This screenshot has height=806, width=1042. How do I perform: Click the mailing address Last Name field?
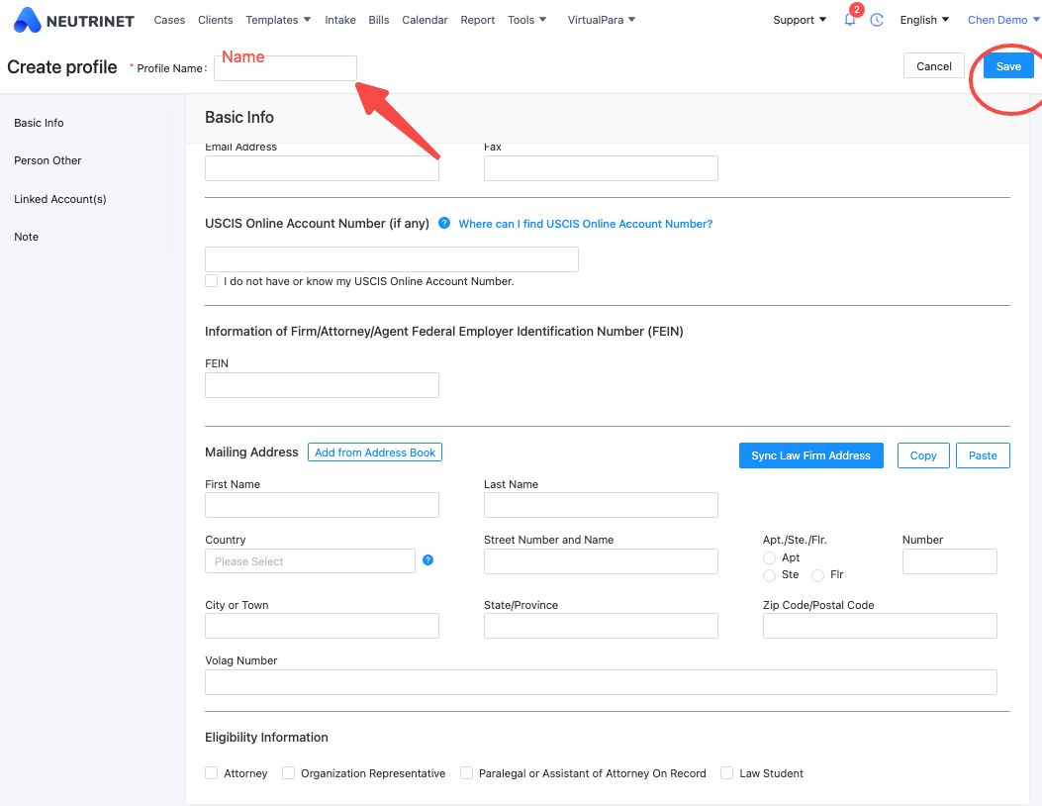601,505
